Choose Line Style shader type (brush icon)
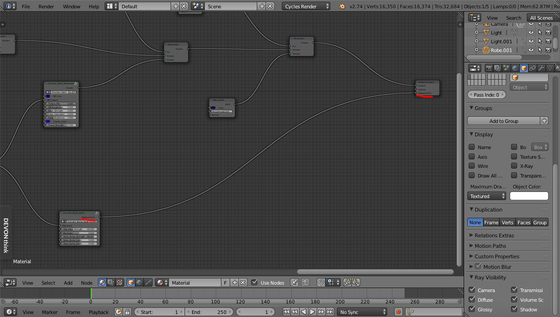 pyautogui.click(x=148, y=282)
